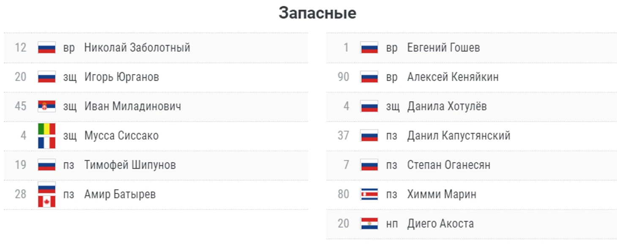
Task: Click jersey number 45 in left column
Action: point(21,106)
